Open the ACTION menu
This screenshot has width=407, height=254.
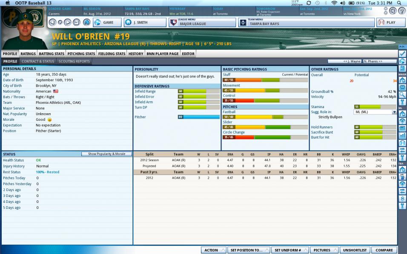pos(214,250)
